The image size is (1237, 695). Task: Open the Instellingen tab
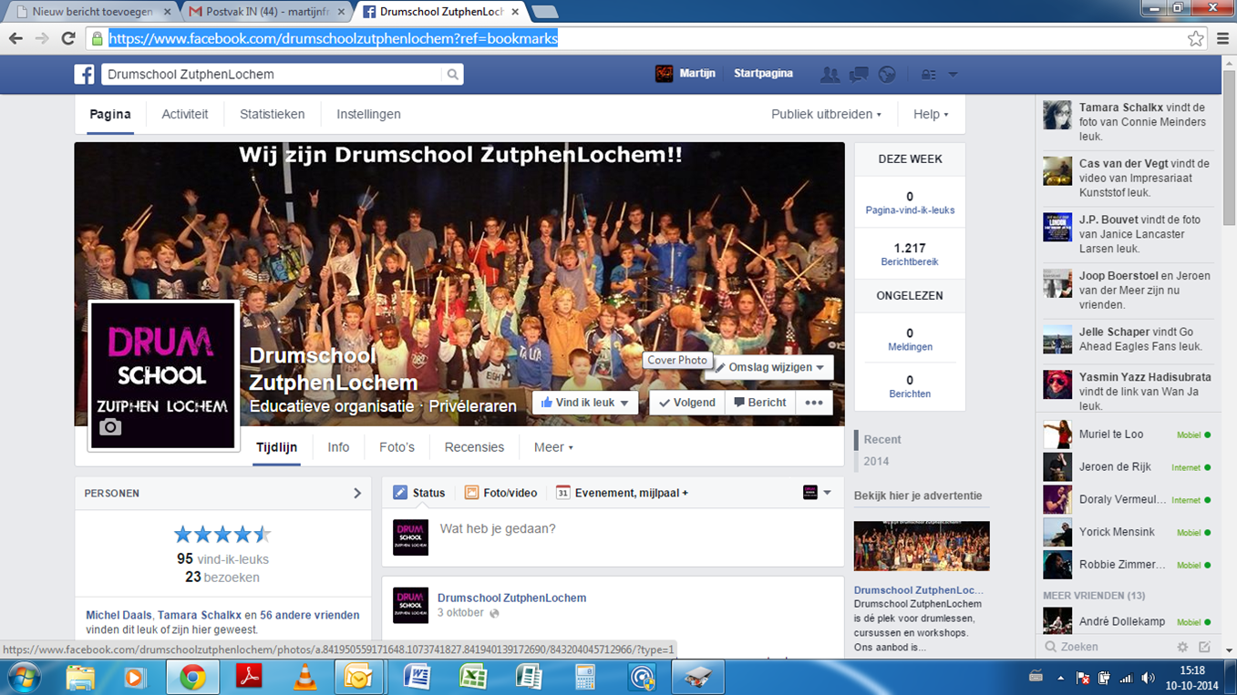[x=368, y=115]
